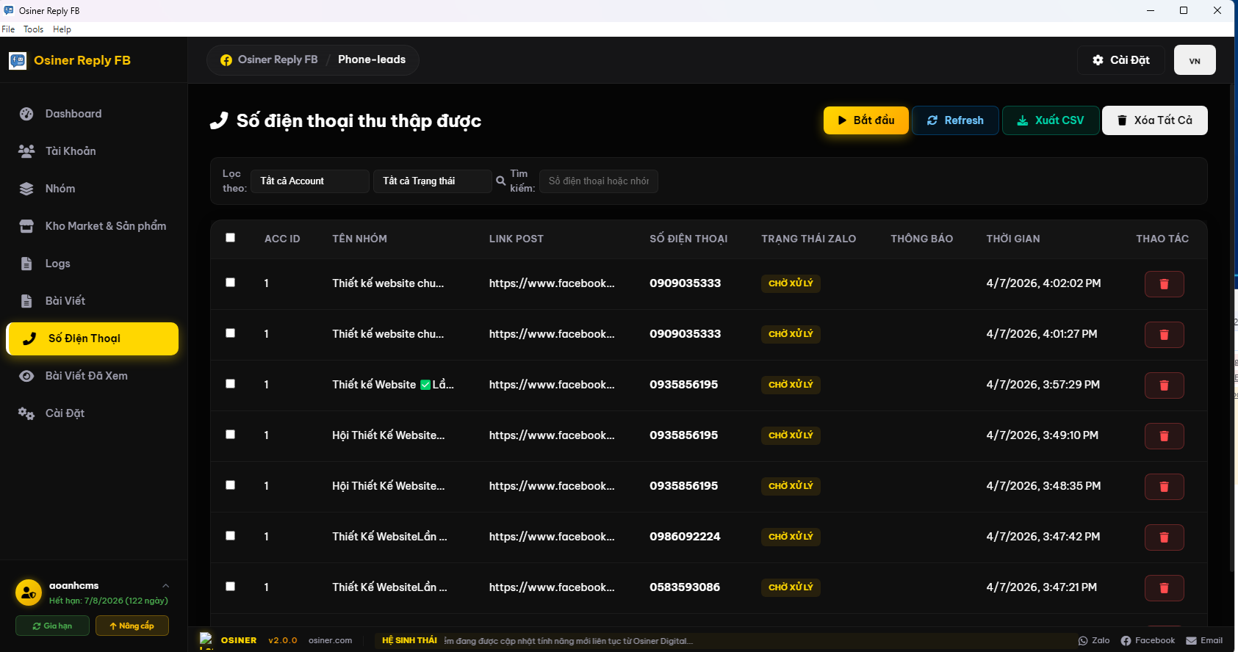The image size is (1238, 652).
Task: Delete the 0986092224 phone row
Action: [x=1164, y=537]
